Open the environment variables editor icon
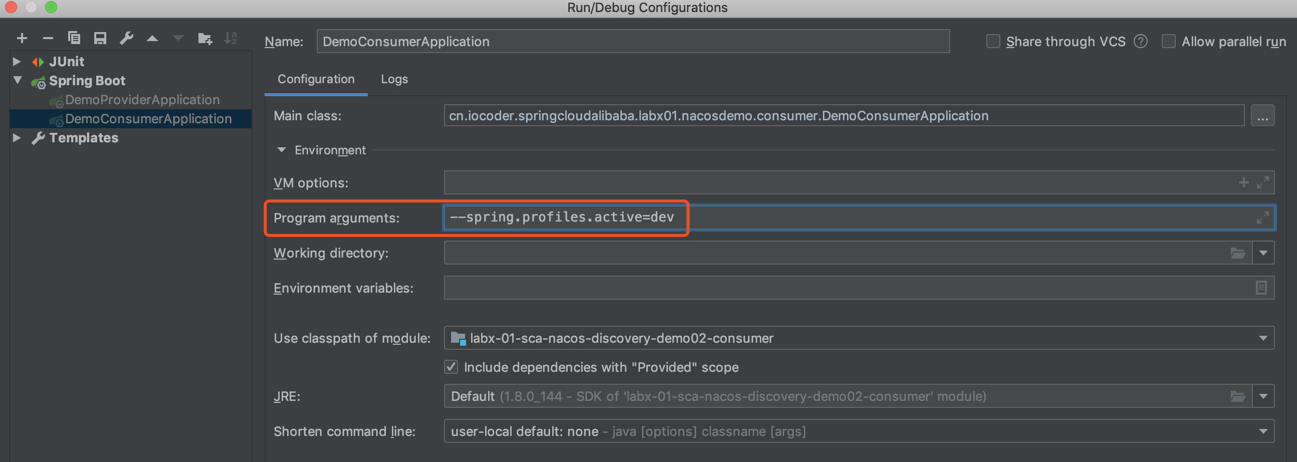Viewport: 1297px width, 462px height. [x=1261, y=288]
